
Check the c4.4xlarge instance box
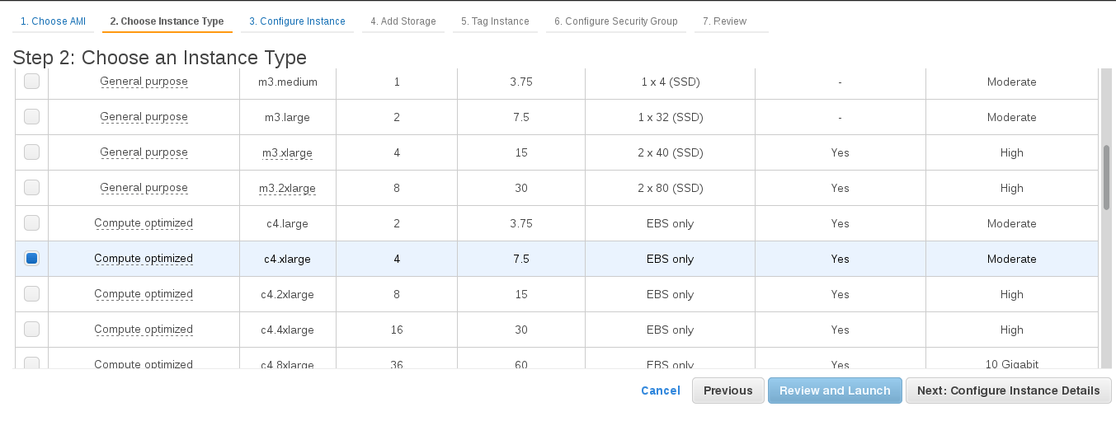coord(31,329)
